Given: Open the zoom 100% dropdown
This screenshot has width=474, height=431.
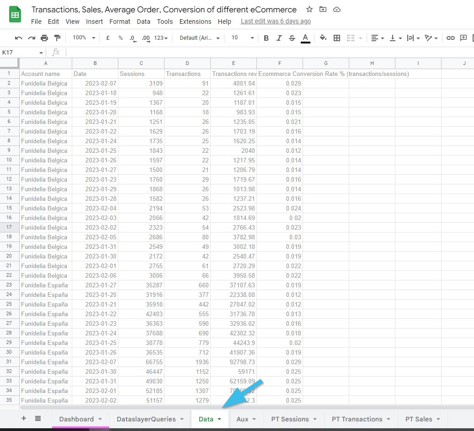Looking at the screenshot, I should [84, 38].
